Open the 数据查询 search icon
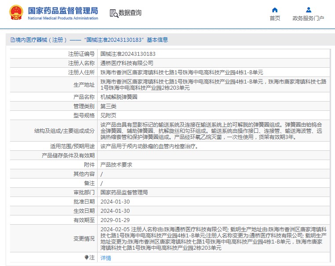 [114, 13]
